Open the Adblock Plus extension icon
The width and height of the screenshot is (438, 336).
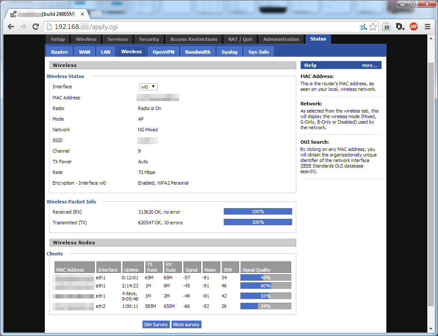pyautogui.click(x=413, y=26)
